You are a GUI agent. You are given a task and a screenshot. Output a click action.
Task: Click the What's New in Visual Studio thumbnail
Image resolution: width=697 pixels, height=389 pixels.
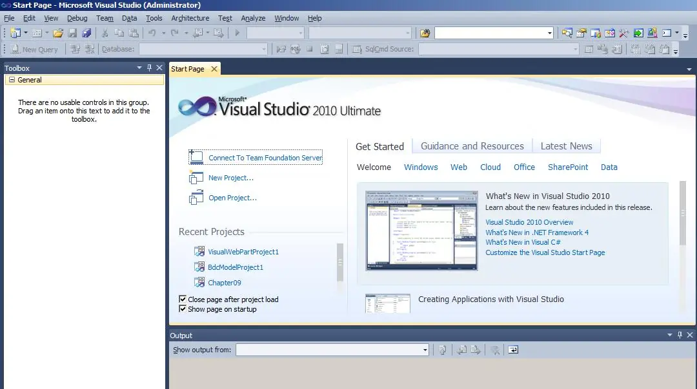pyautogui.click(x=421, y=231)
